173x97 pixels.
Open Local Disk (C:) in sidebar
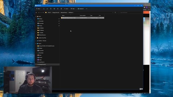click(42, 62)
